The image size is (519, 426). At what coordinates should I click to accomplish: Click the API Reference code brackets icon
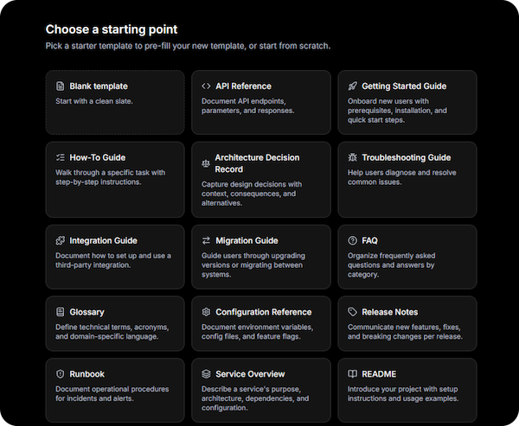coord(206,86)
